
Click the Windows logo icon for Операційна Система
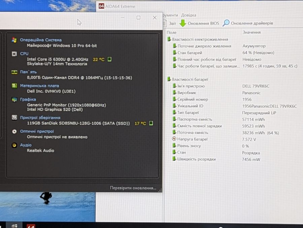coord(14,40)
